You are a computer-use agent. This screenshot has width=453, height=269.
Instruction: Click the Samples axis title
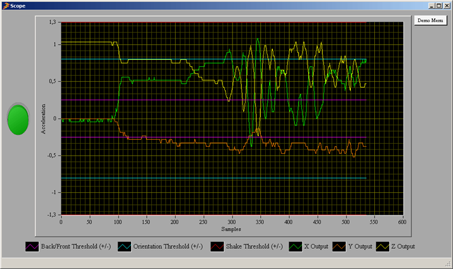tap(231, 229)
